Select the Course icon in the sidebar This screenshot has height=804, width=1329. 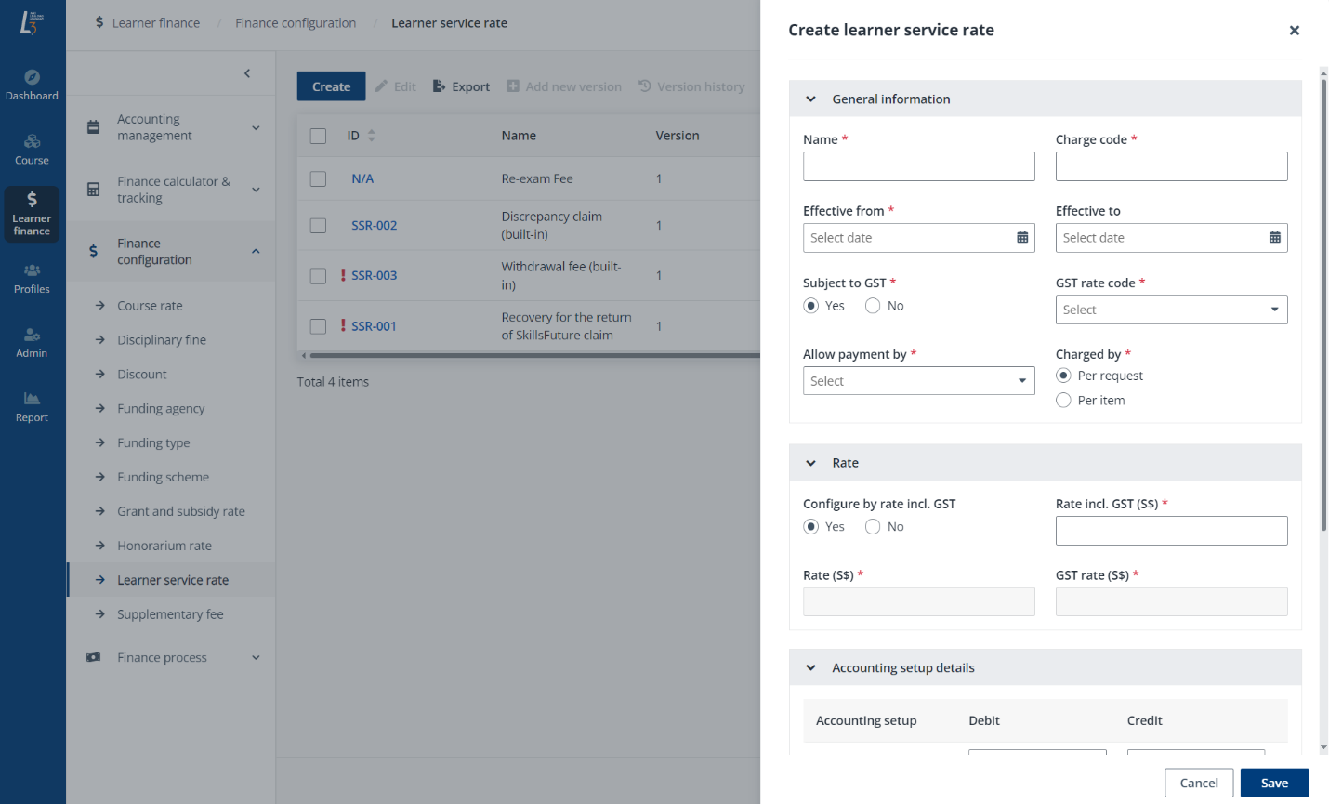(x=32, y=149)
